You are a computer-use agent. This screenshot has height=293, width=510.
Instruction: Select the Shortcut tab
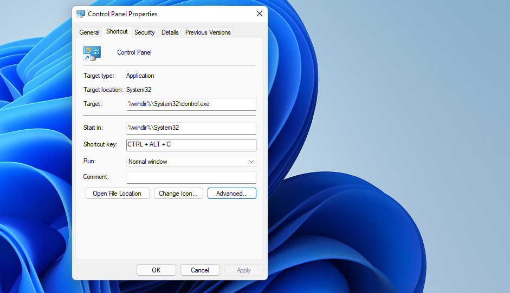tap(117, 31)
